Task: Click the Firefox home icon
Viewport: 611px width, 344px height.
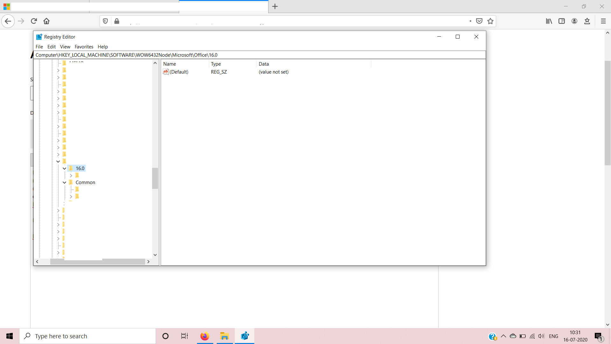Action: [46, 21]
